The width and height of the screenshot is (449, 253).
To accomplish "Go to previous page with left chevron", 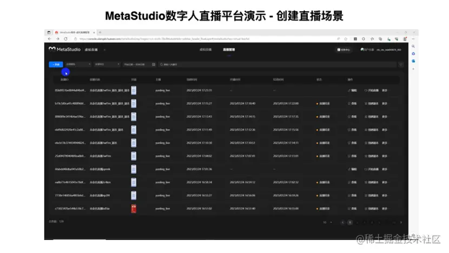I will point(342,222).
